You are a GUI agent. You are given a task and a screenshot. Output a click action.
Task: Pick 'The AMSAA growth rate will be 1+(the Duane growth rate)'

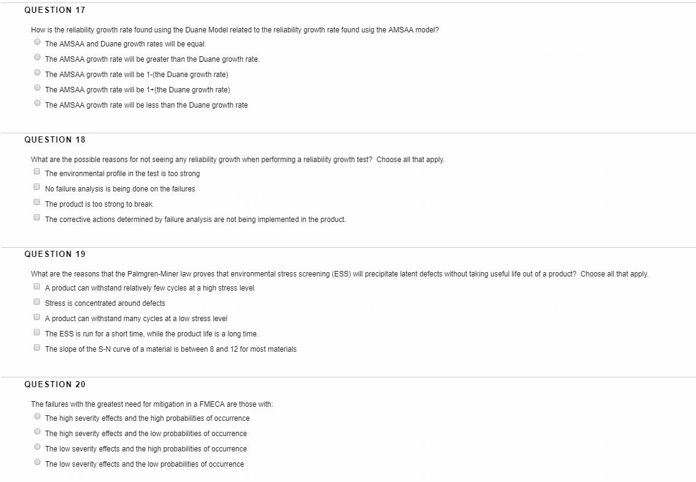point(37,87)
